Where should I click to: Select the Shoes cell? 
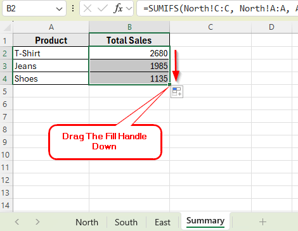tap(51, 78)
